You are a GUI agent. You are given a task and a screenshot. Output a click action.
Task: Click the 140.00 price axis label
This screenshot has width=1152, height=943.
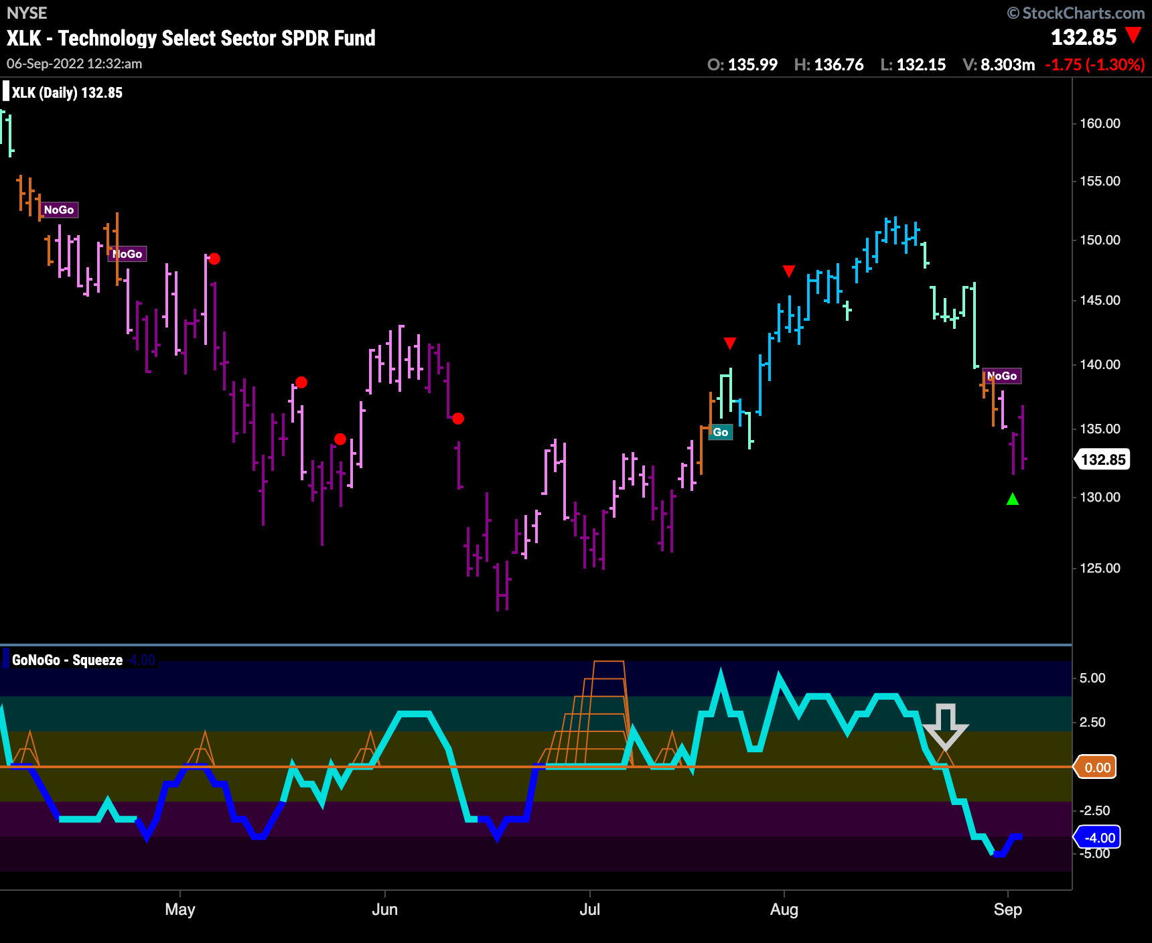point(1100,364)
